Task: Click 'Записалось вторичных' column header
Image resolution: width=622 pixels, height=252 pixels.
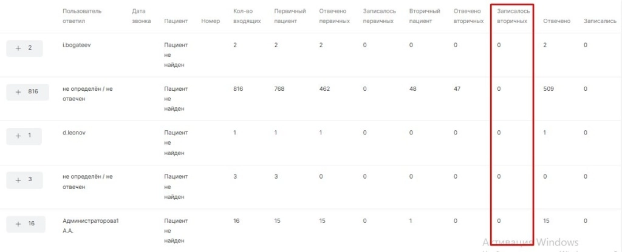Action: tap(512, 16)
